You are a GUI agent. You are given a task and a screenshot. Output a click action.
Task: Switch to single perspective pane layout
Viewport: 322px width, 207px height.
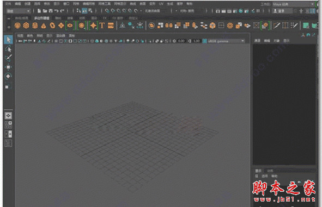click(8, 116)
